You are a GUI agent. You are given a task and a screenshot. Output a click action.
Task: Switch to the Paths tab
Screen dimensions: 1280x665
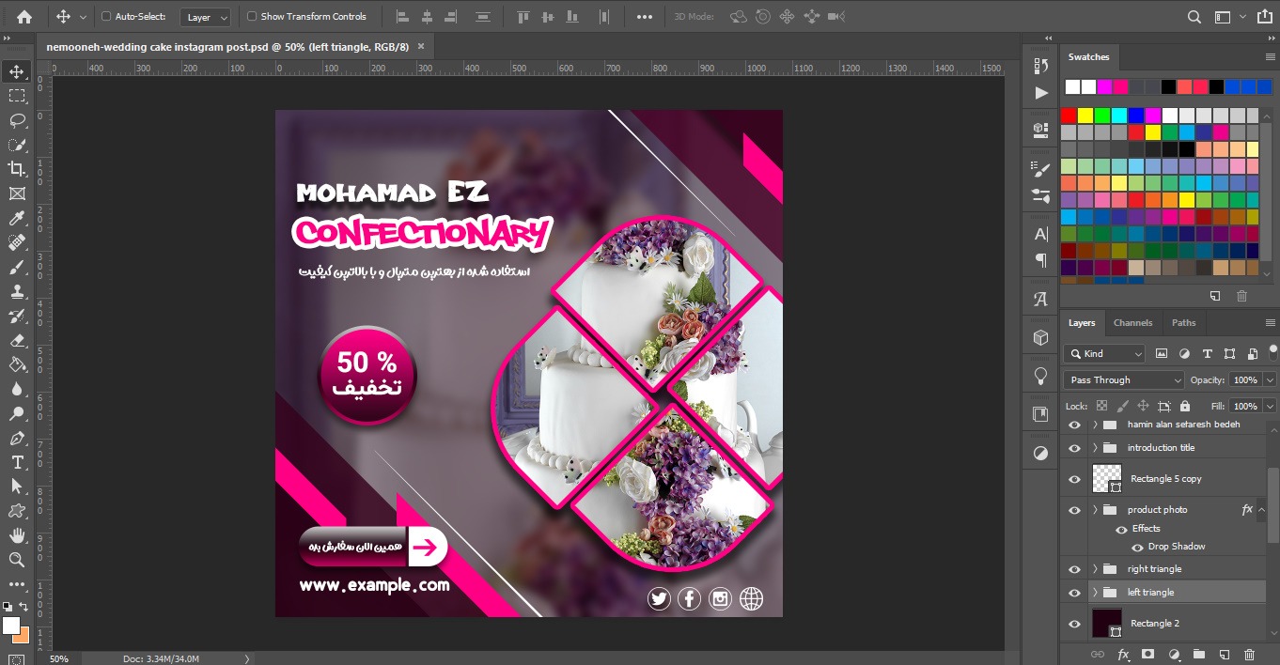click(x=1184, y=323)
